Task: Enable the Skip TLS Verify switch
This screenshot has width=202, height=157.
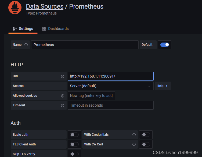Action: tap(74, 154)
